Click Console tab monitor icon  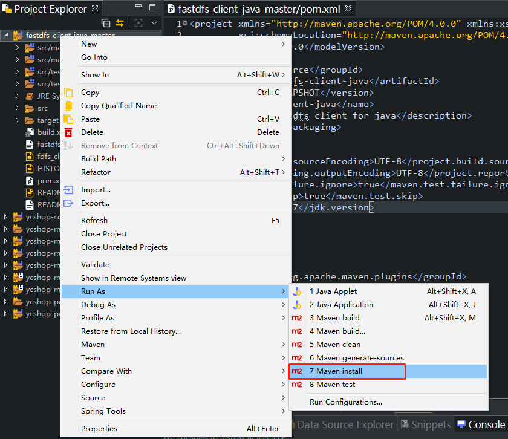pos(461,424)
